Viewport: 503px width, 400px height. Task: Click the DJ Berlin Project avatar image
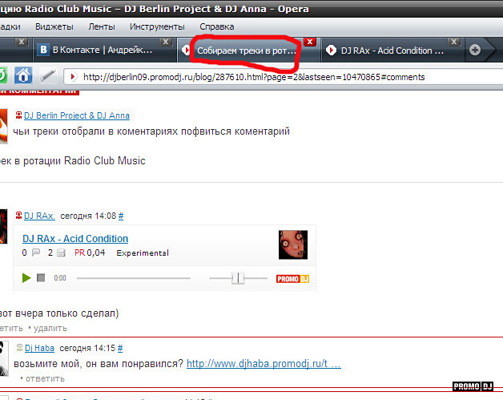pyautogui.click(x=3, y=126)
